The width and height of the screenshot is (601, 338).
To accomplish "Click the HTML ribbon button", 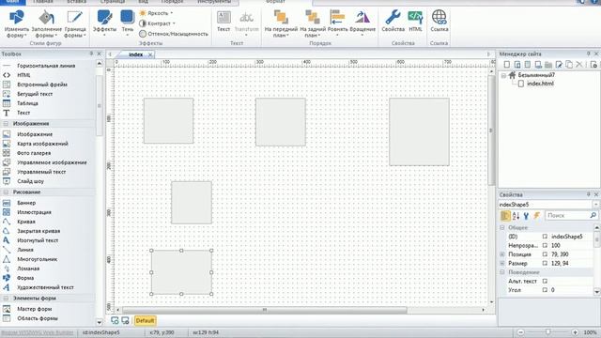I will pos(415,22).
